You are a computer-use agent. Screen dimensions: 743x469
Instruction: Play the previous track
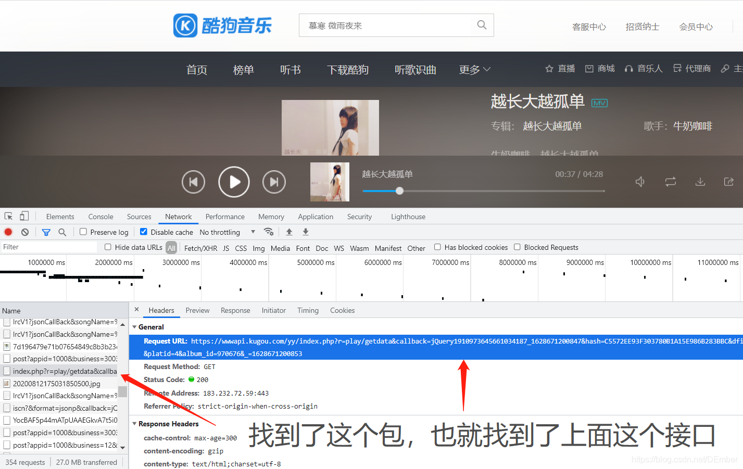(x=193, y=182)
